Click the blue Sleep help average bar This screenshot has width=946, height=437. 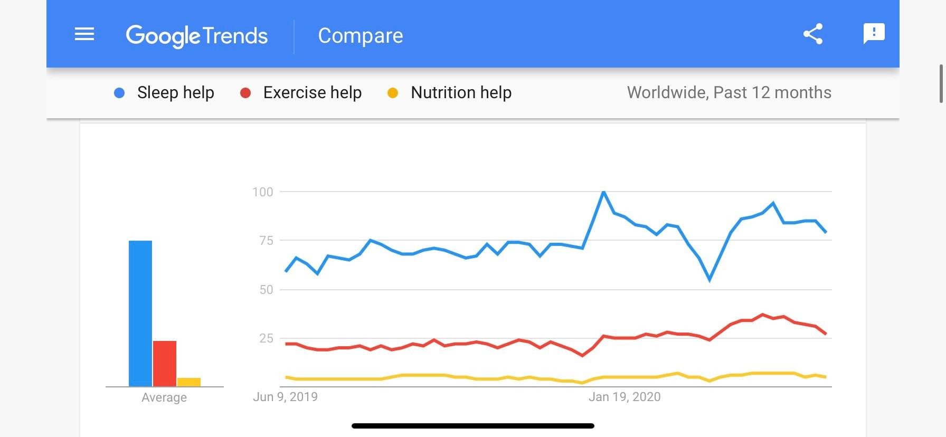[x=140, y=313]
